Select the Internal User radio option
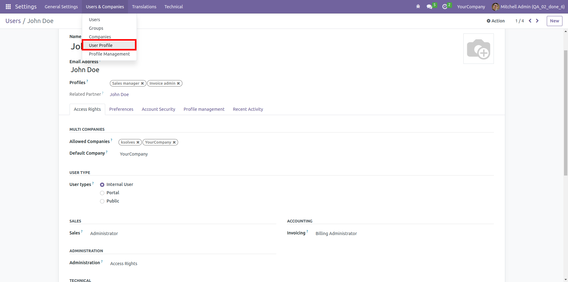The height and width of the screenshot is (282, 568). click(x=102, y=185)
